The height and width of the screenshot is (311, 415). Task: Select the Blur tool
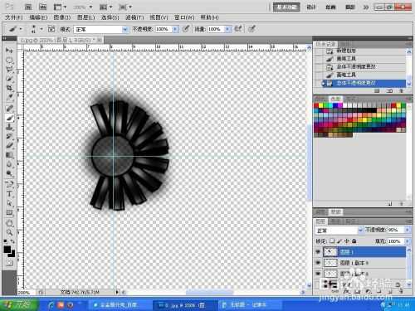pyautogui.click(x=9, y=164)
